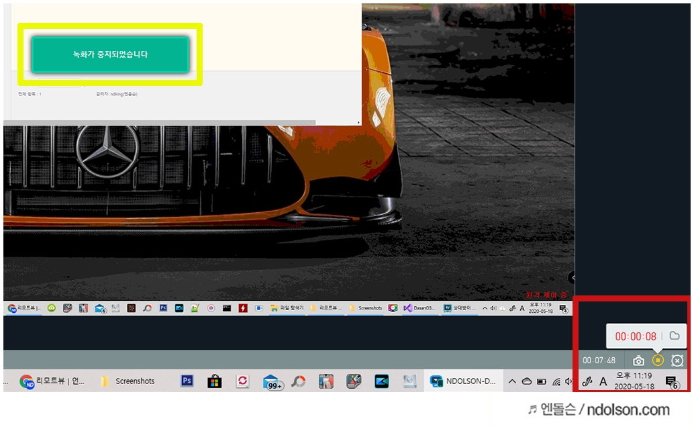Open the '리모트뷰' folder on the remote taskbar
This screenshot has width=694, height=427.
[x=326, y=308]
